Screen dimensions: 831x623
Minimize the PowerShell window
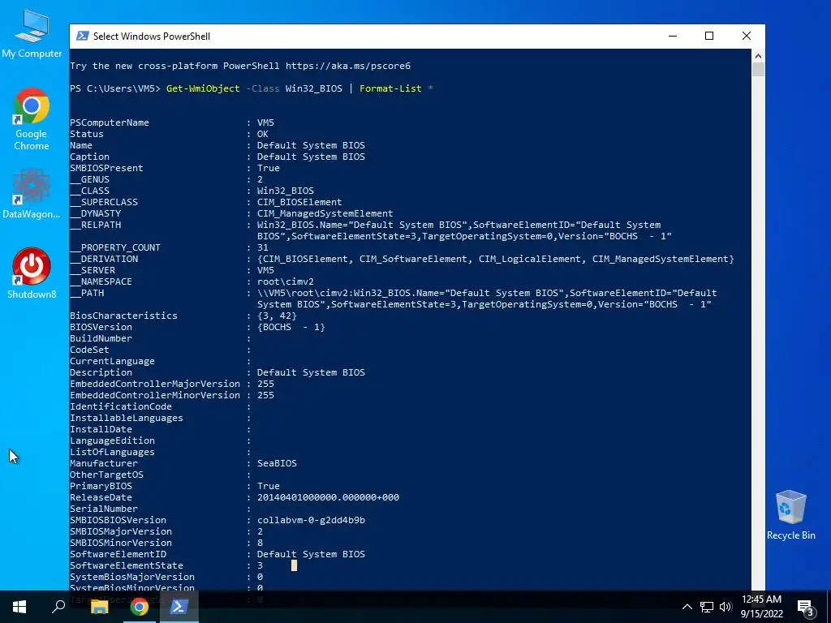(x=673, y=36)
